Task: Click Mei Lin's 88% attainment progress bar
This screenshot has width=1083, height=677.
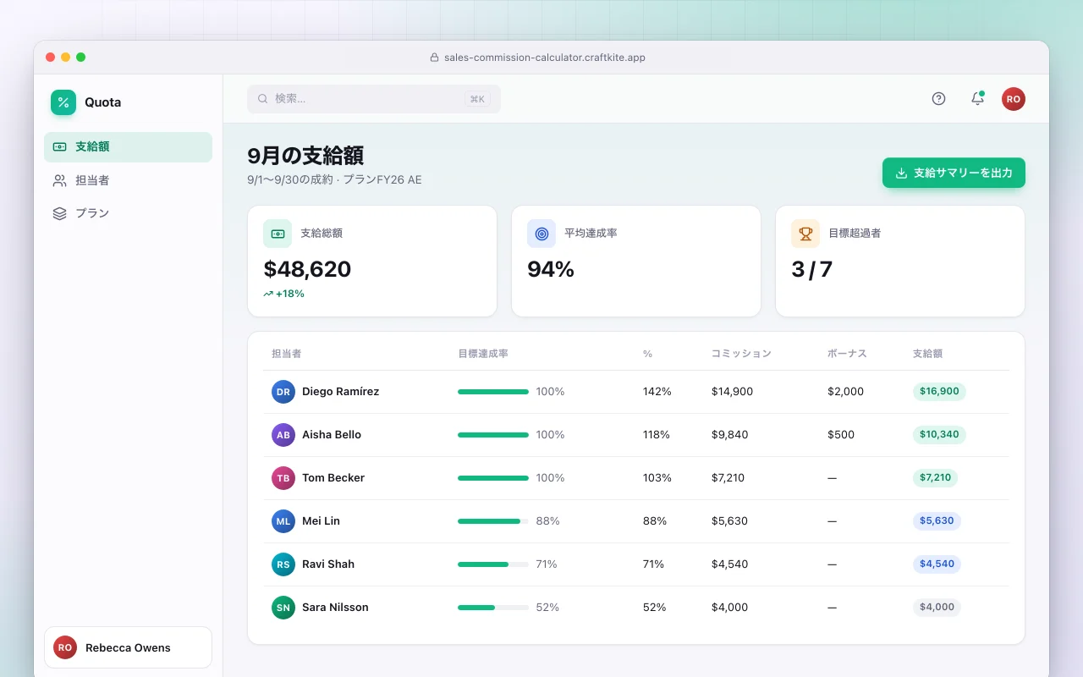Action: (493, 521)
